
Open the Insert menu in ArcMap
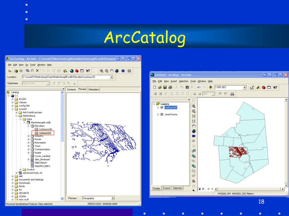[174, 81]
